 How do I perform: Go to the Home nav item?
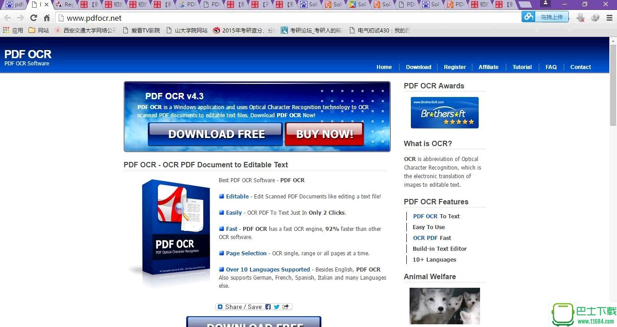pyautogui.click(x=384, y=67)
